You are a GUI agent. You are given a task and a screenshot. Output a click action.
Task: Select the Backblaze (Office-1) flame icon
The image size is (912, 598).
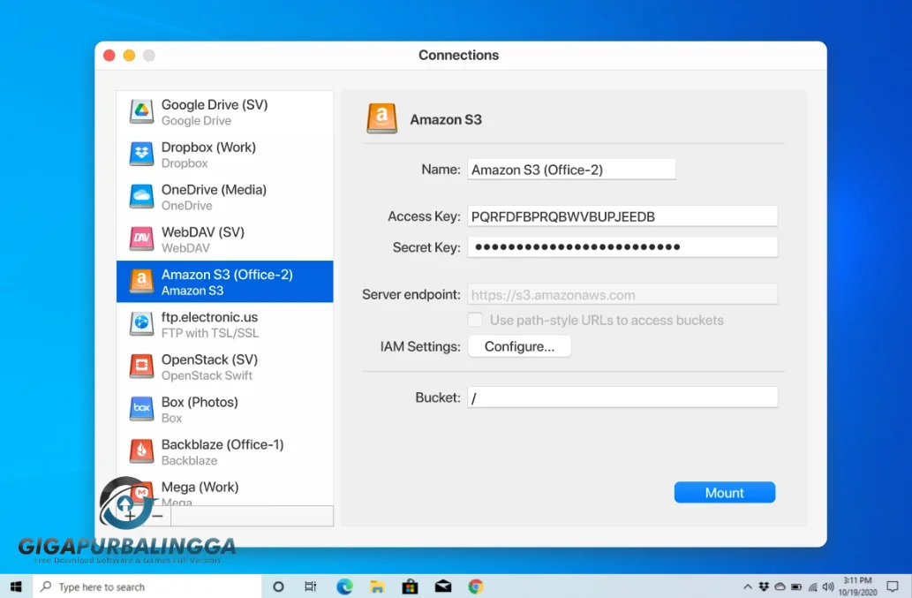[141, 451]
